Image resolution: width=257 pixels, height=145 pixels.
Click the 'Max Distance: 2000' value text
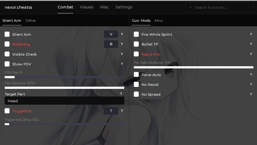tap(20, 83)
